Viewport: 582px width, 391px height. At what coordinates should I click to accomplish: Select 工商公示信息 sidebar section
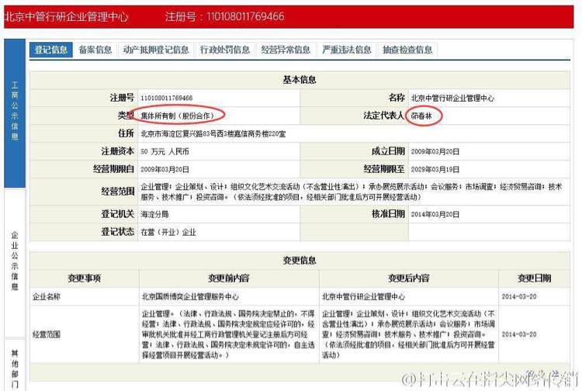tap(15, 112)
